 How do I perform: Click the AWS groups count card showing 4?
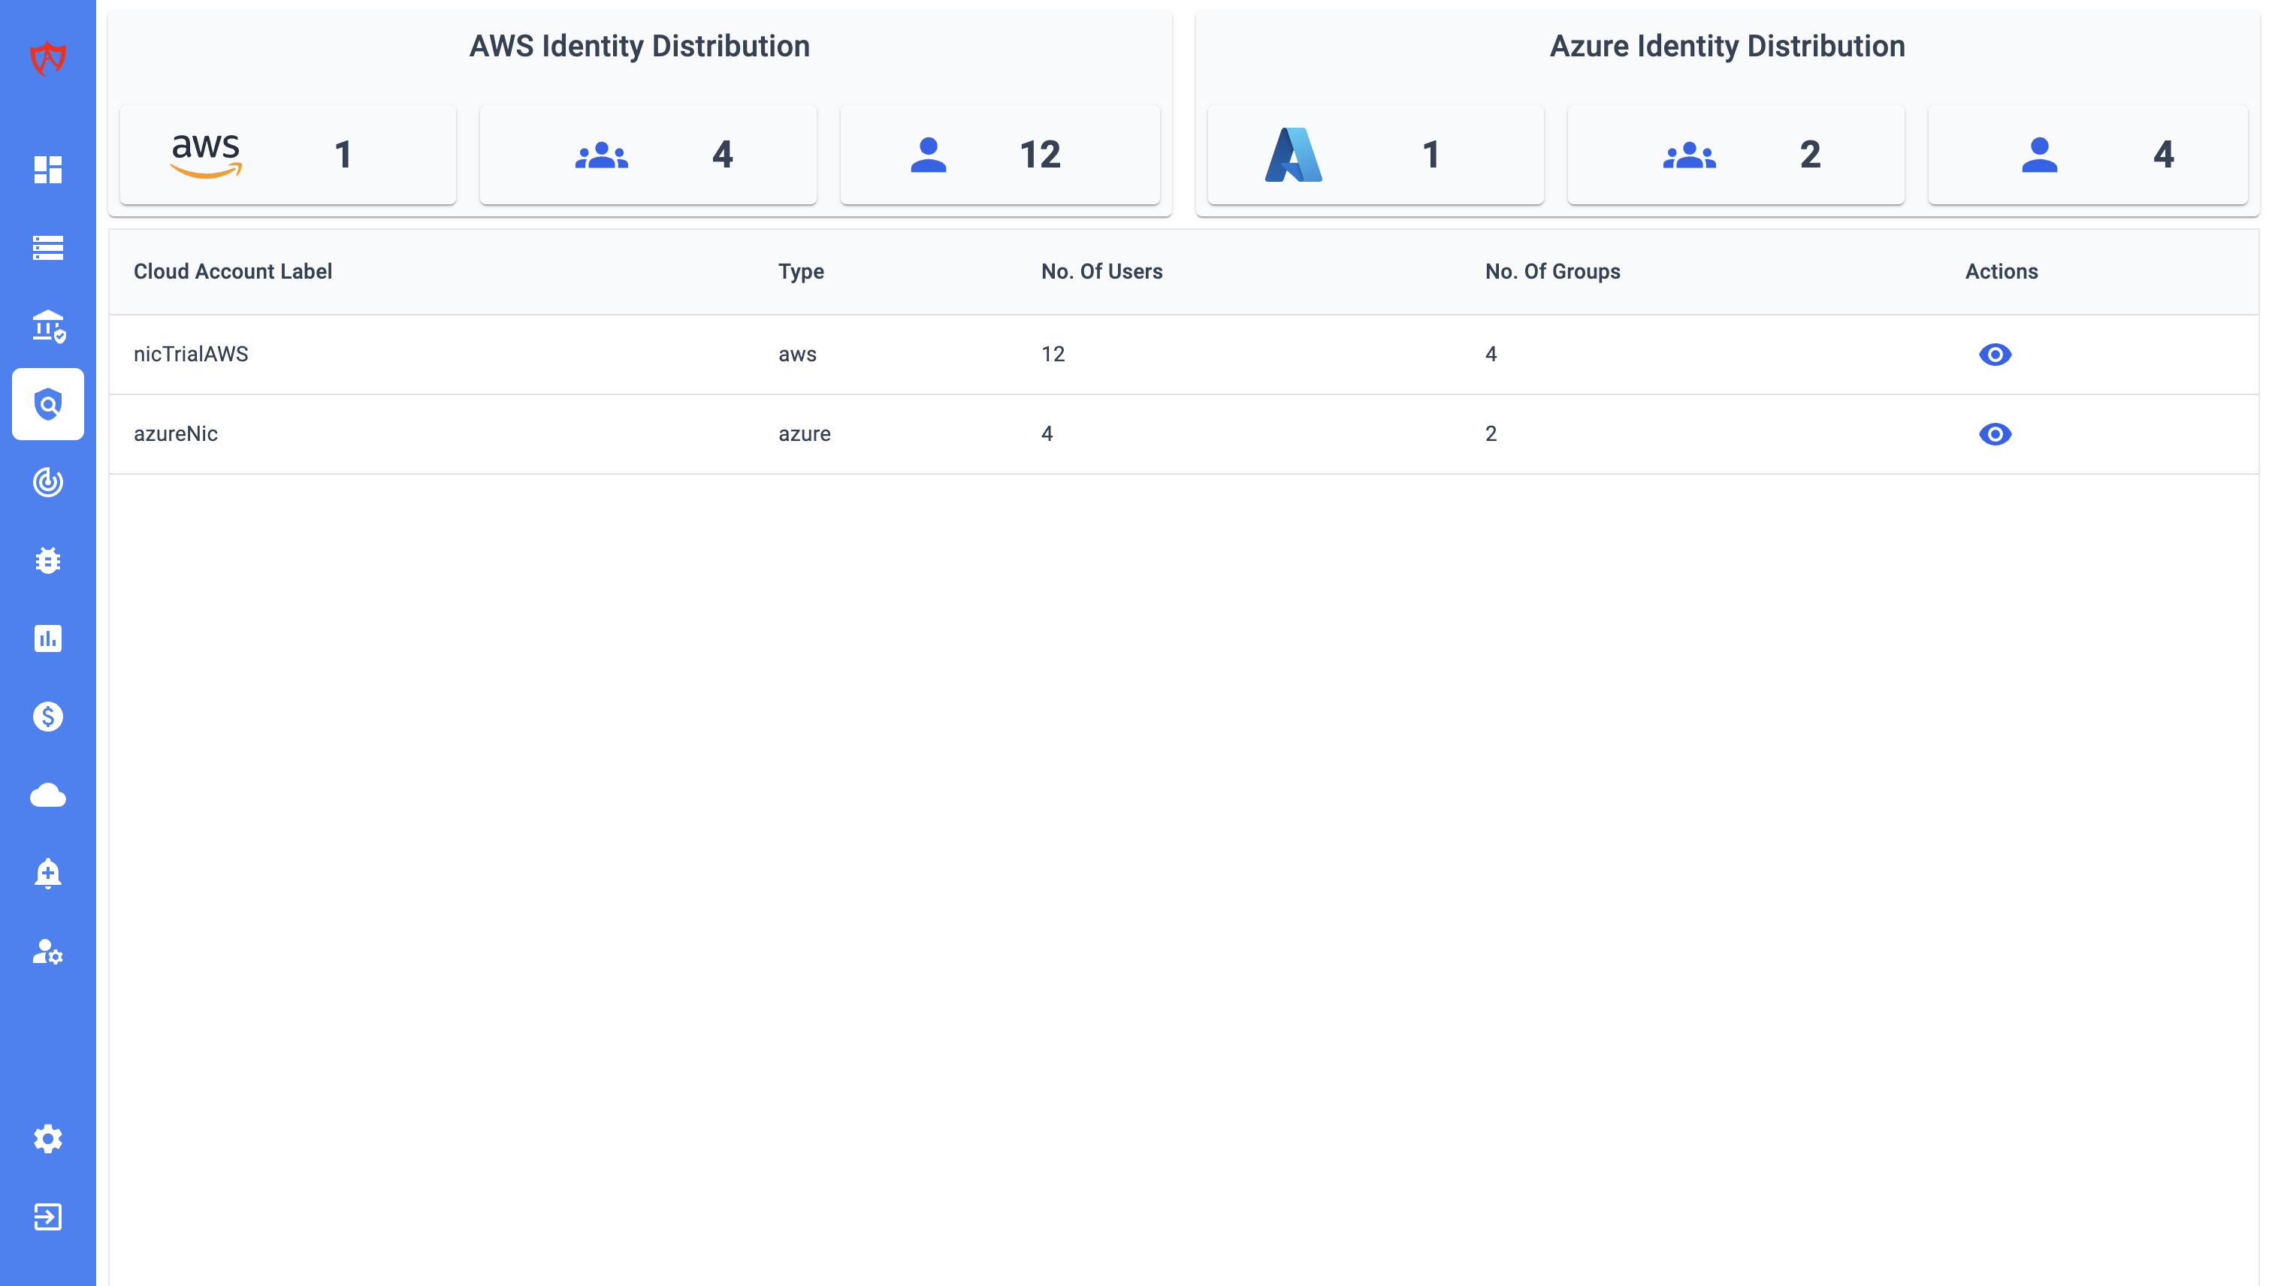[648, 155]
